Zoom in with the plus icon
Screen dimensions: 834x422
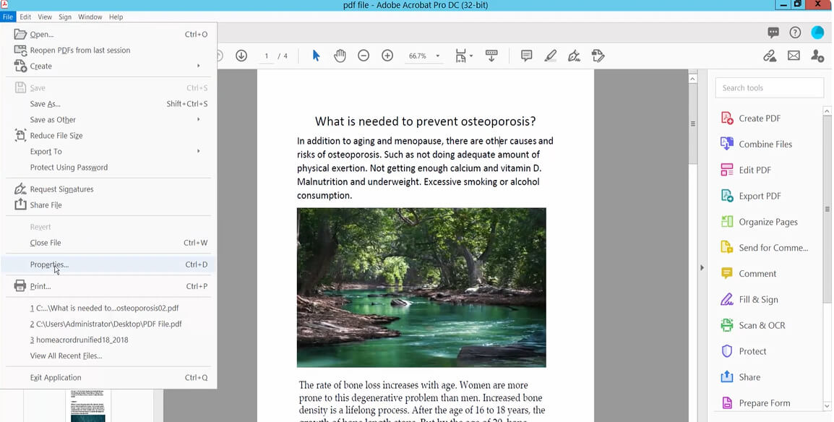click(387, 56)
